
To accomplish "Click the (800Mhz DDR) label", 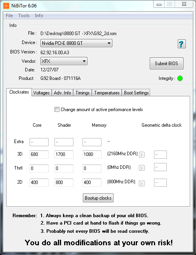I will click(121, 182).
